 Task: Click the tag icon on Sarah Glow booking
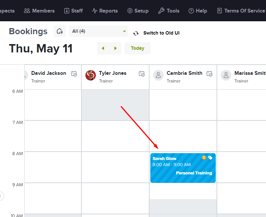[x=210, y=158]
